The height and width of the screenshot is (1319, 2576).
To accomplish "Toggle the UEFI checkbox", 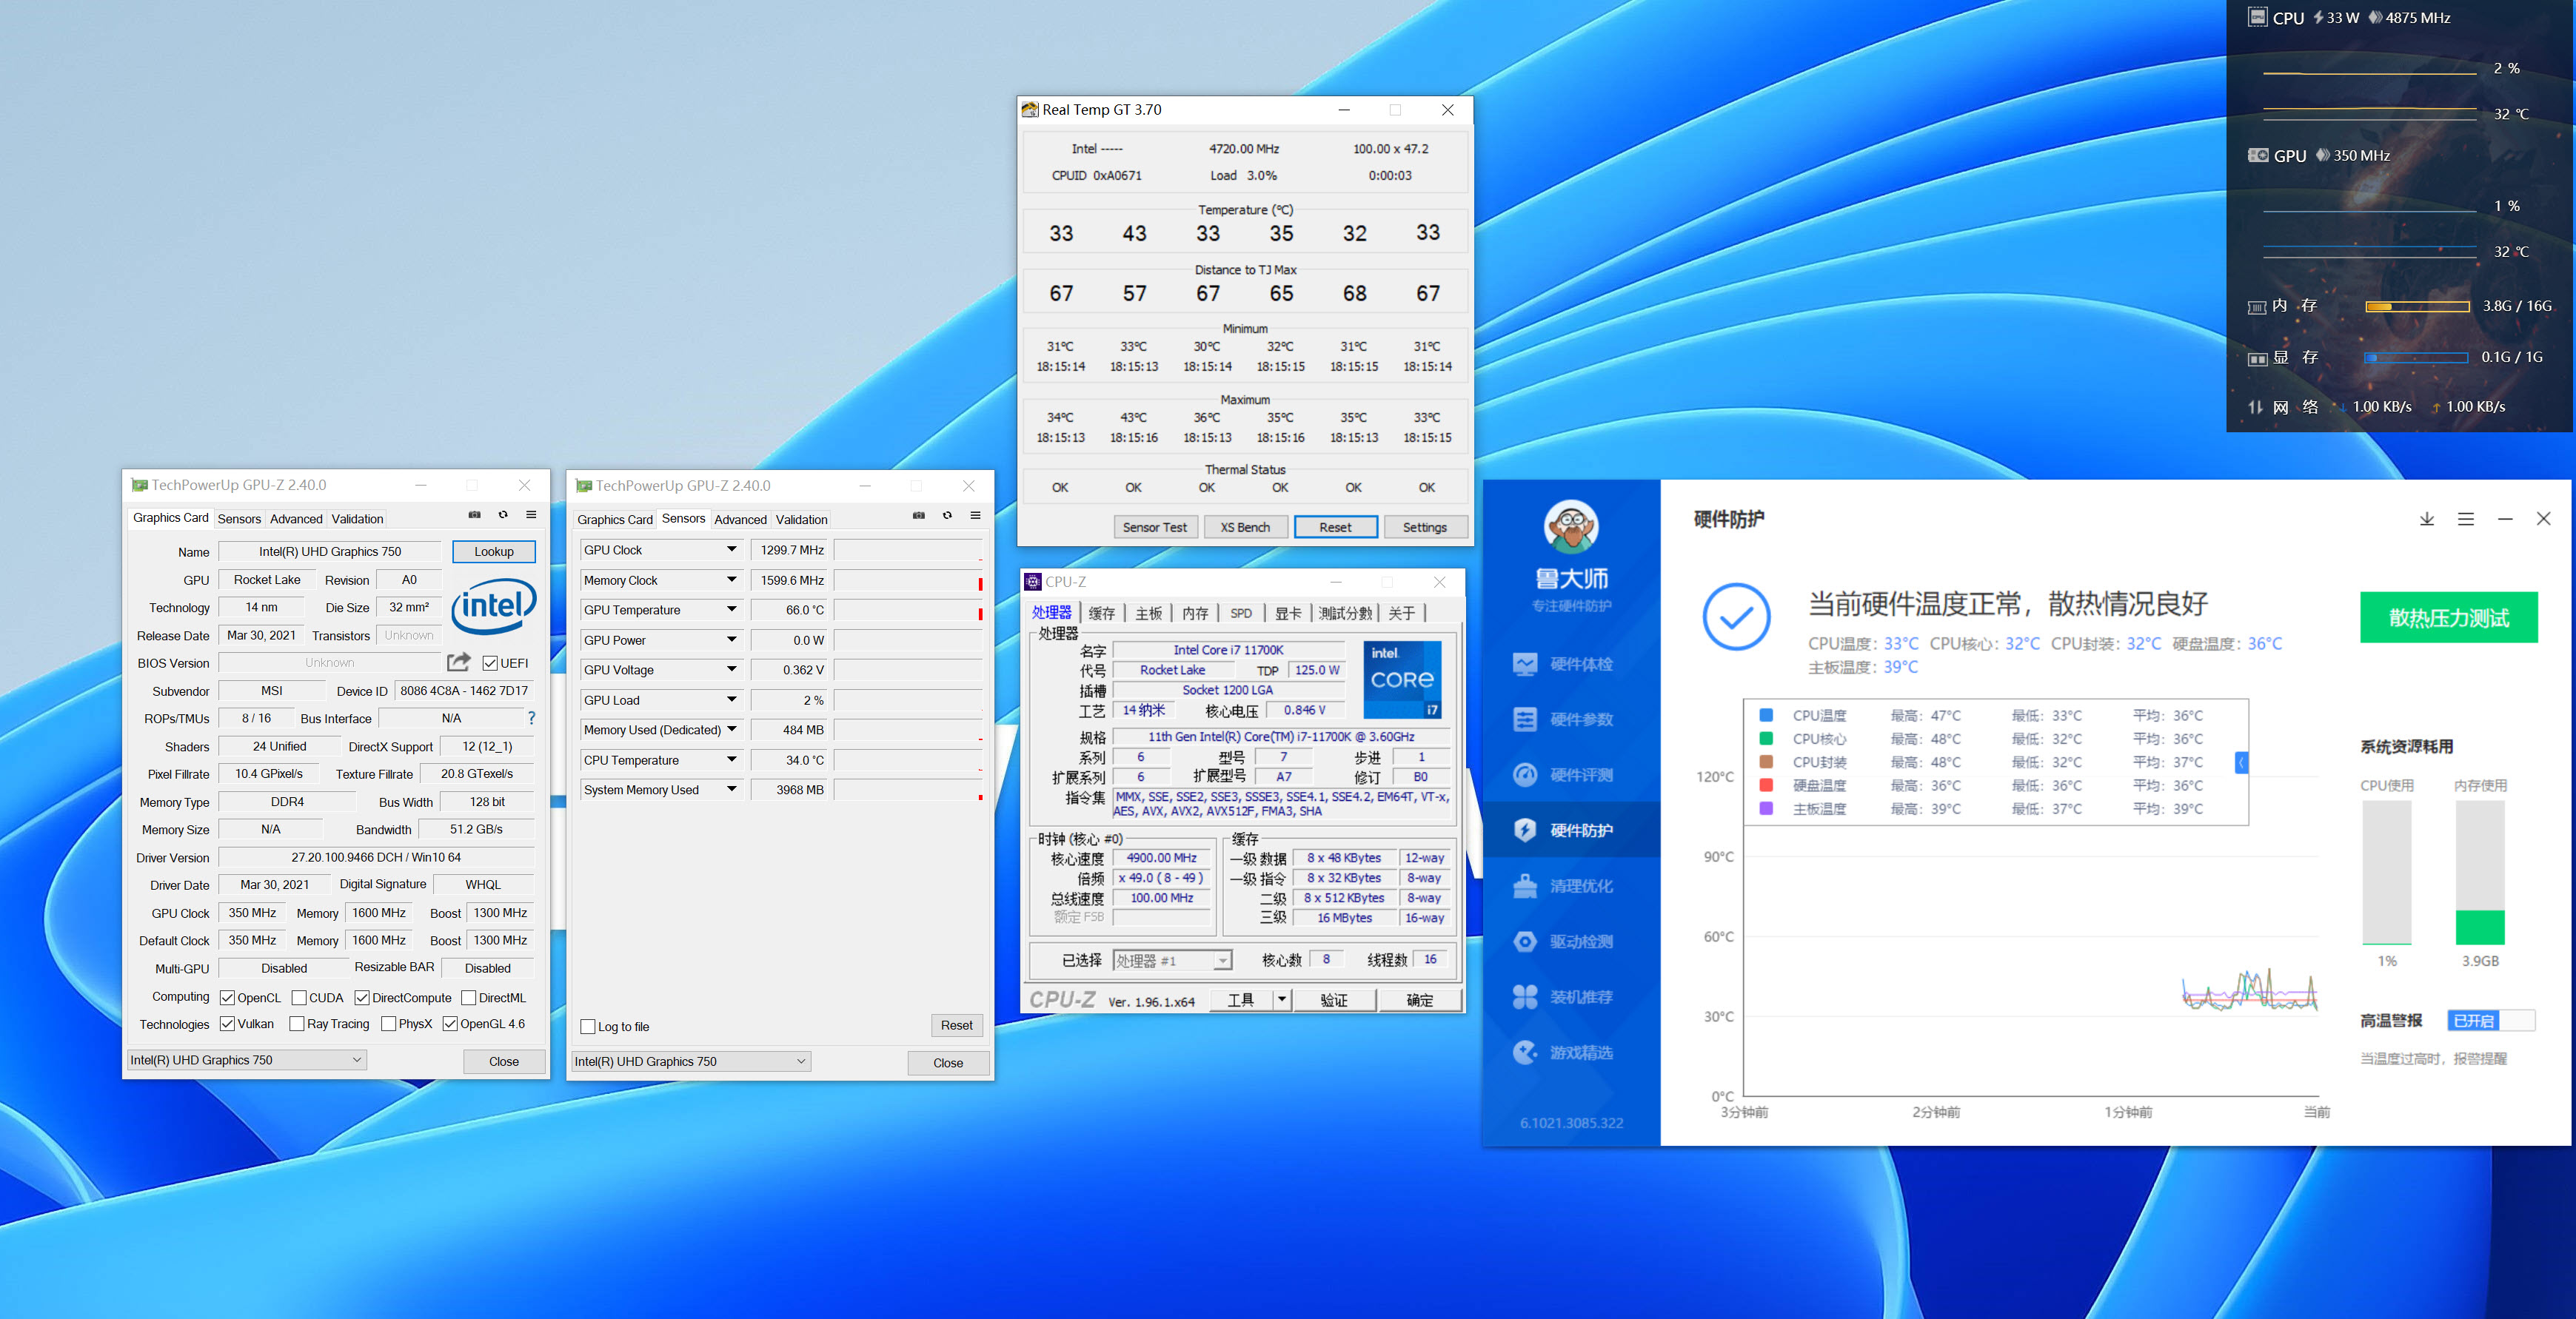I will [x=490, y=663].
